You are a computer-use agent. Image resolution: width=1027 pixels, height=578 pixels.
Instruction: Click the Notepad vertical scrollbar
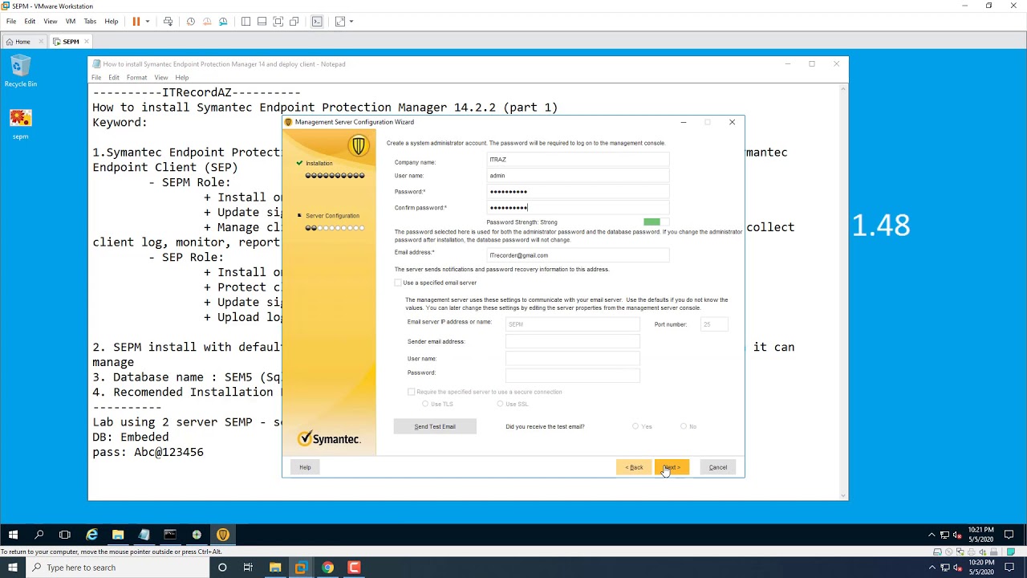[x=843, y=291]
